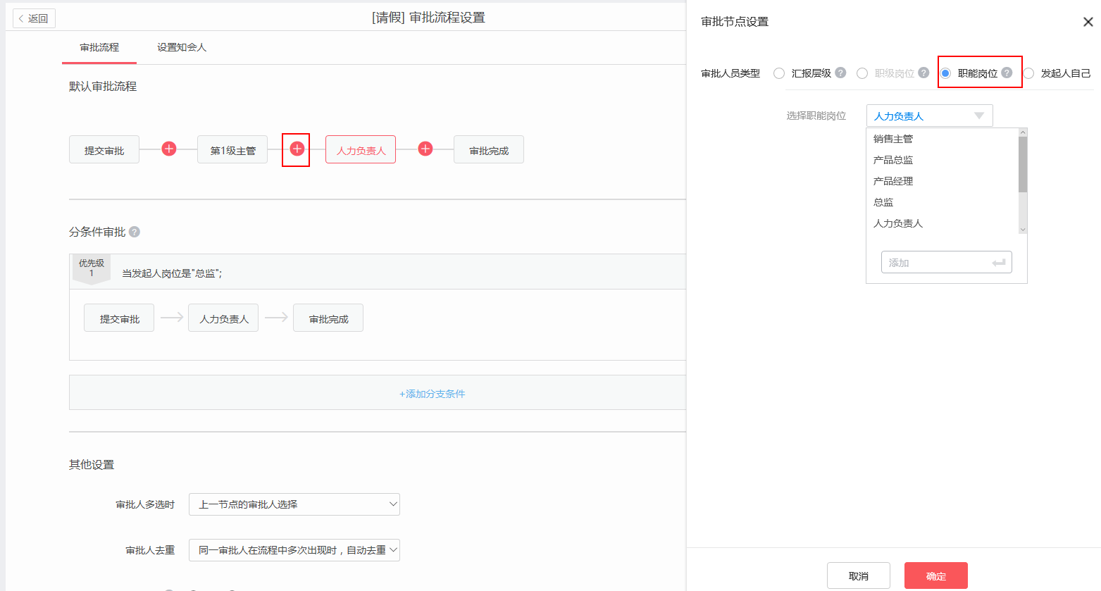Open the 选择职能岗位 dropdown
The height and width of the screenshot is (591, 1101).
click(x=929, y=116)
